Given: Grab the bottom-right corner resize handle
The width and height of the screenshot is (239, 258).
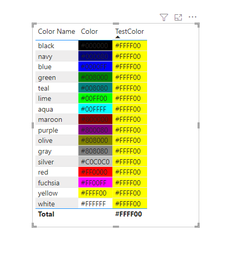Looking at the screenshot, I should pos(197,225).
